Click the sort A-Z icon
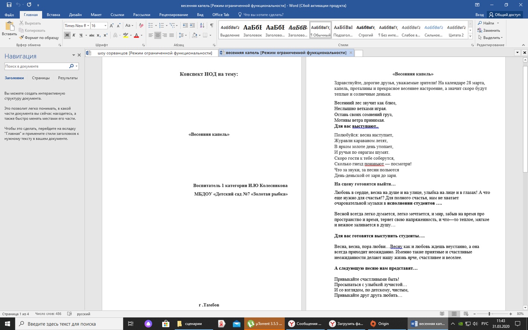The width and height of the screenshot is (528, 330). pyautogui.click(x=203, y=26)
